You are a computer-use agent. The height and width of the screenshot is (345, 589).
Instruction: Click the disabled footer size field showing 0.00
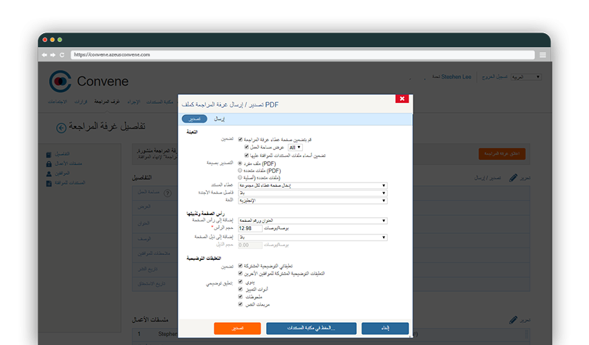coord(250,245)
